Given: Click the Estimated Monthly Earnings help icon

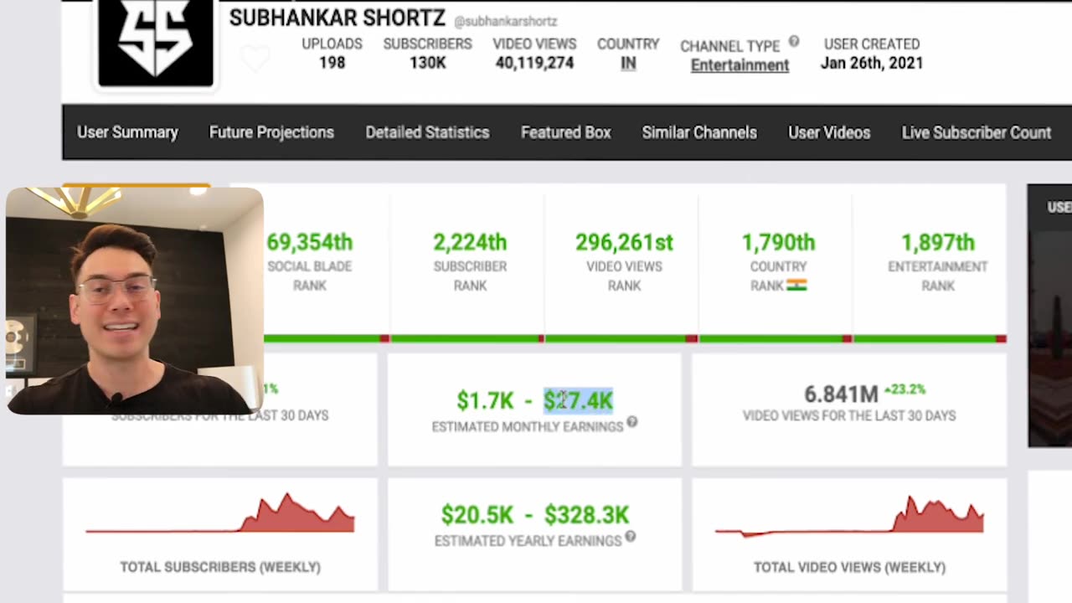Looking at the screenshot, I should pos(632,422).
